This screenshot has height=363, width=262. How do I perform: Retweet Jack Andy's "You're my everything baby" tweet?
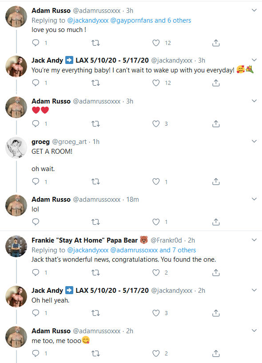[95, 83]
